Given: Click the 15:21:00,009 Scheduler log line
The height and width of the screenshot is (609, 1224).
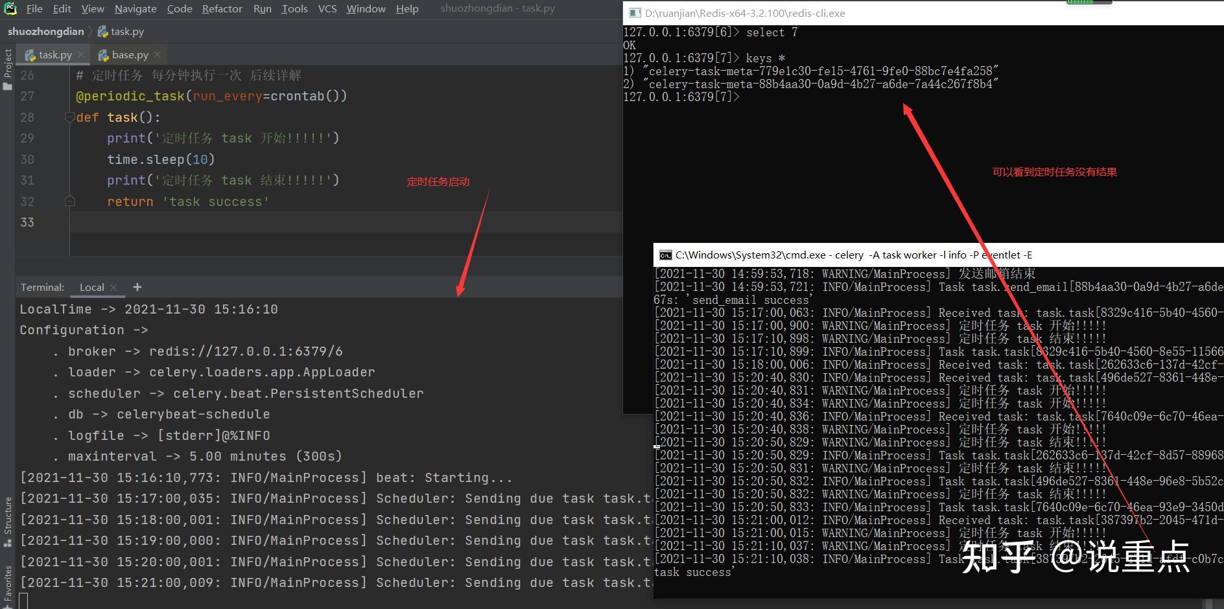Looking at the screenshot, I should click(335, 582).
